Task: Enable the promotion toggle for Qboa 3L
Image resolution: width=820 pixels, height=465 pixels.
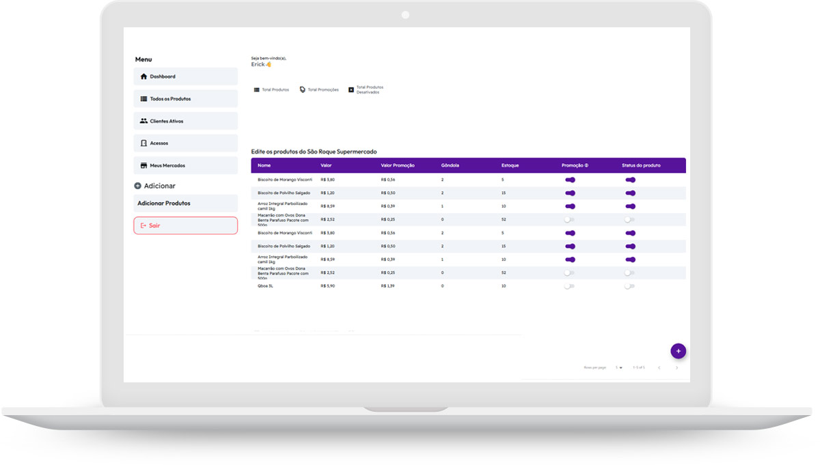Action: click(569, 286)
